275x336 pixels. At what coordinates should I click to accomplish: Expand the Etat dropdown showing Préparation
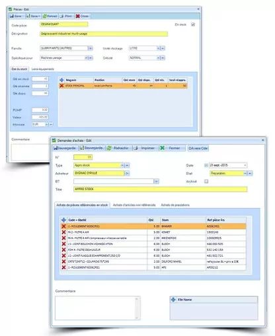tap(245, 174)
